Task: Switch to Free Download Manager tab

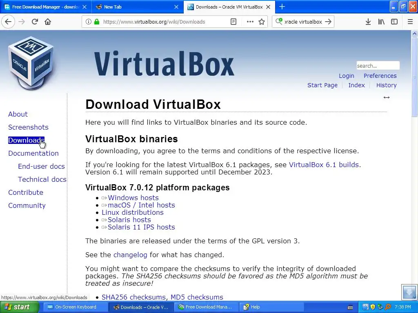Action: (x=46, y=7)
